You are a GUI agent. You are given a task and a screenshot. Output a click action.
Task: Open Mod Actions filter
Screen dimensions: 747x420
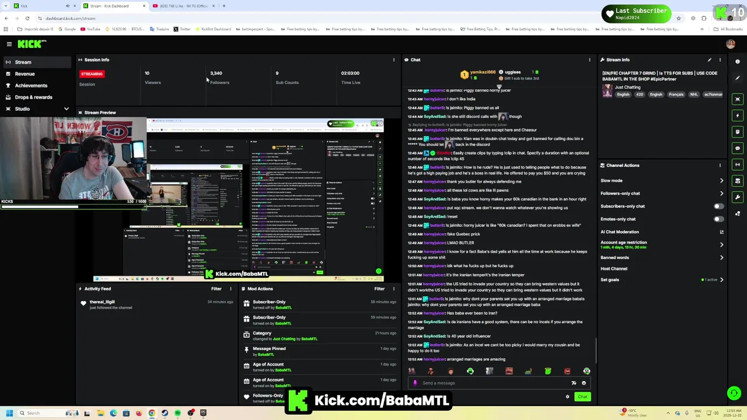[x=379, y=289]
